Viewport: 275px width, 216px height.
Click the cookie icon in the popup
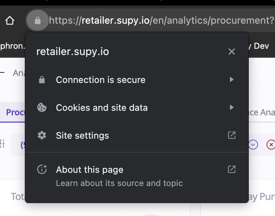[x=42, y=108]
